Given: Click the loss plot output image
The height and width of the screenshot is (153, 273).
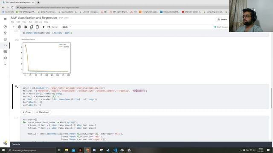Looking at the screenshot, I should click(x=46, y=59).
